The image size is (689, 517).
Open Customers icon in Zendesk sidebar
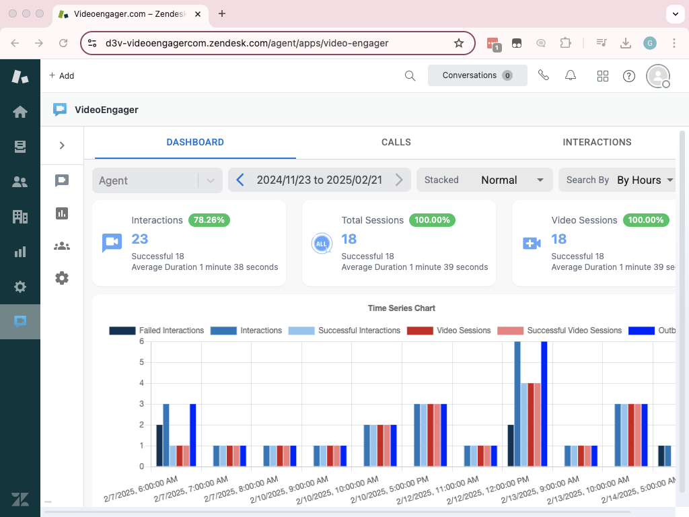pos(20,182)
